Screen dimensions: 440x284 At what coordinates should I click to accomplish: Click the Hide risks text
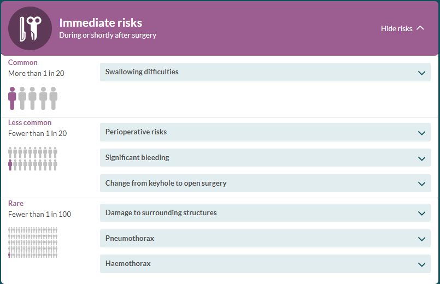(396, 28)
